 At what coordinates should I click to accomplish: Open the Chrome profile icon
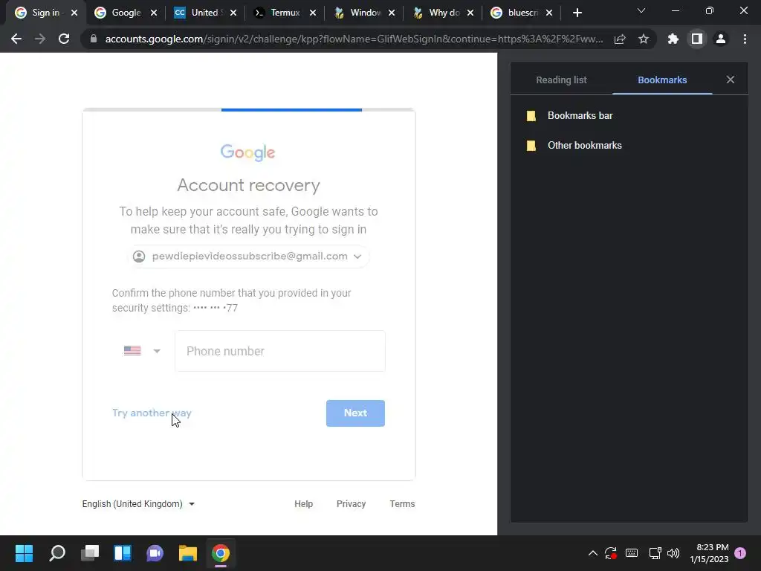[x=721, y=39]
